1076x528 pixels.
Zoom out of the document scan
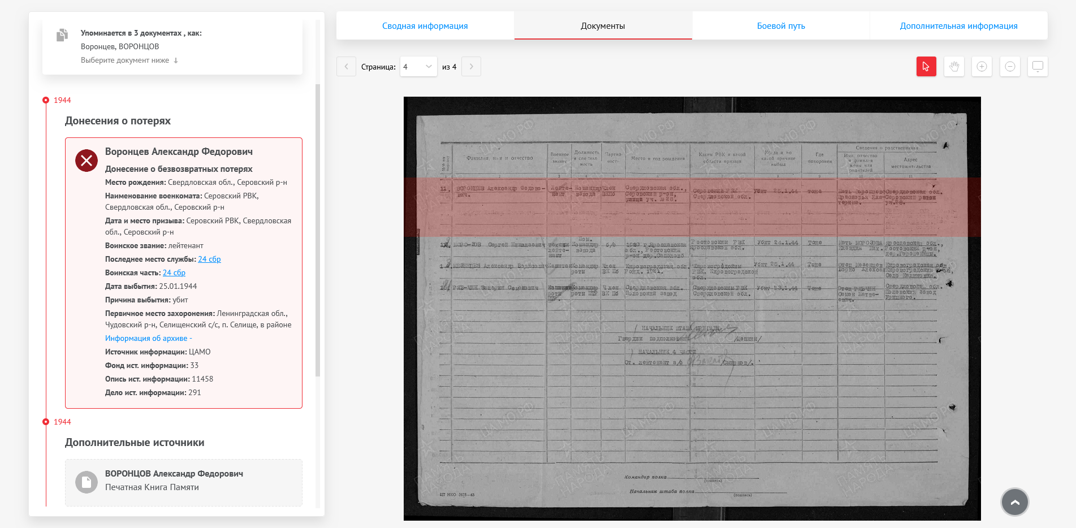coord(1010,67)
